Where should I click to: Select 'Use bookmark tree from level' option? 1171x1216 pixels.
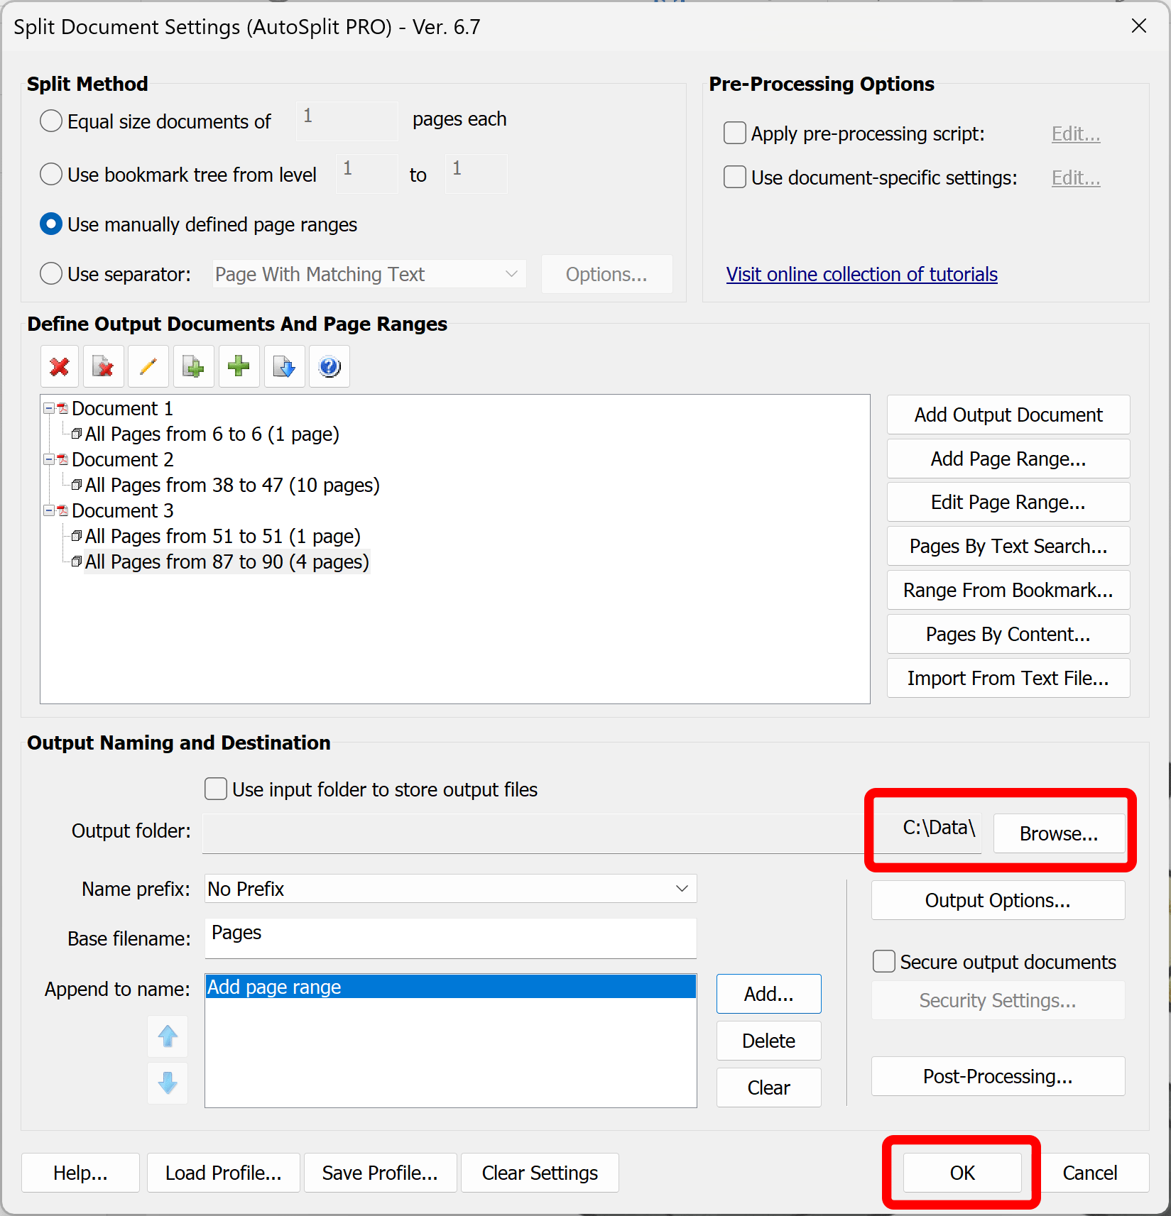click(x=51, y=174)
